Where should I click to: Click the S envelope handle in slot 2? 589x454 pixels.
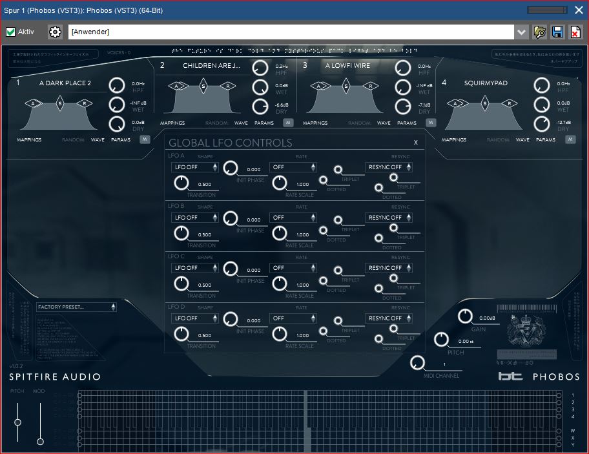pos(203,86)
